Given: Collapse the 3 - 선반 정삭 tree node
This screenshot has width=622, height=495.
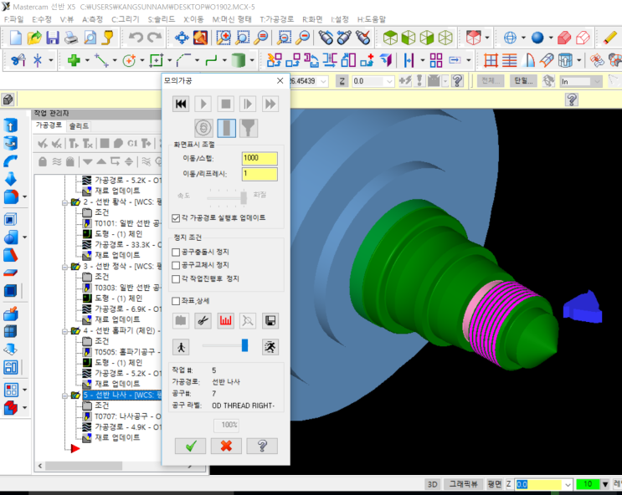Looking at the screenshot, I should (65, 266).
